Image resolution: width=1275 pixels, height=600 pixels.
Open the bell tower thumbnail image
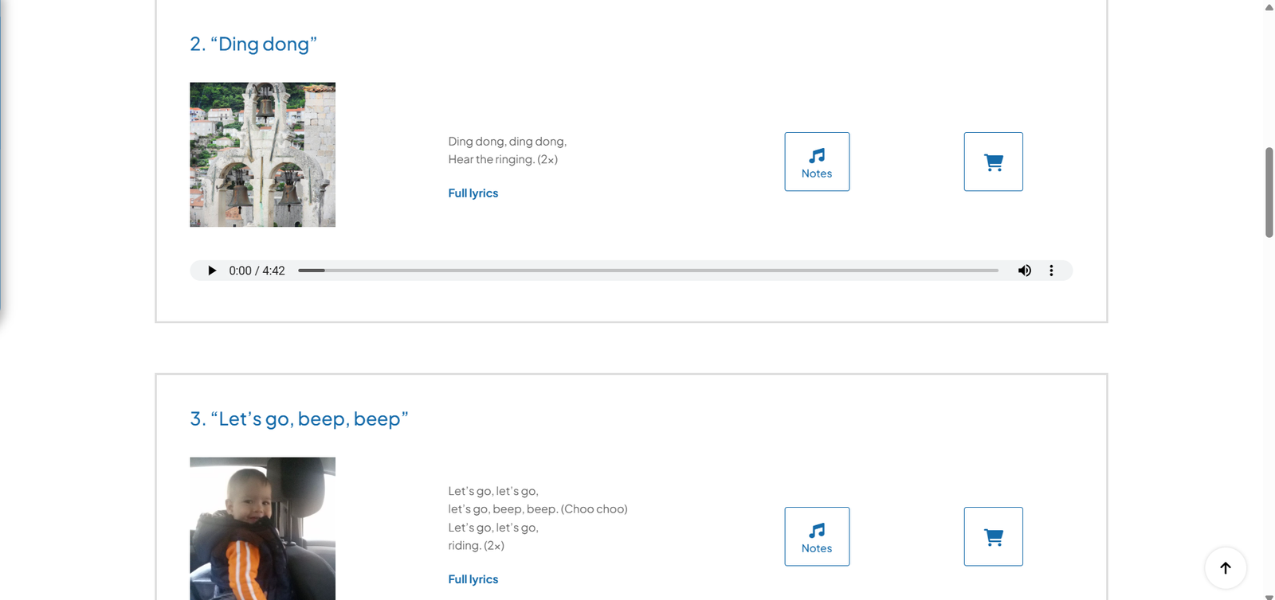[x=262, y=154]
